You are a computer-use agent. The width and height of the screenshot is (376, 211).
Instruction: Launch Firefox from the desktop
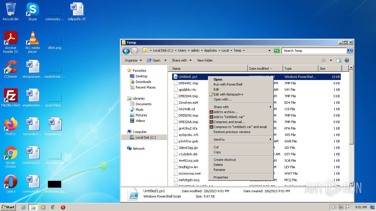pos(11,127)
